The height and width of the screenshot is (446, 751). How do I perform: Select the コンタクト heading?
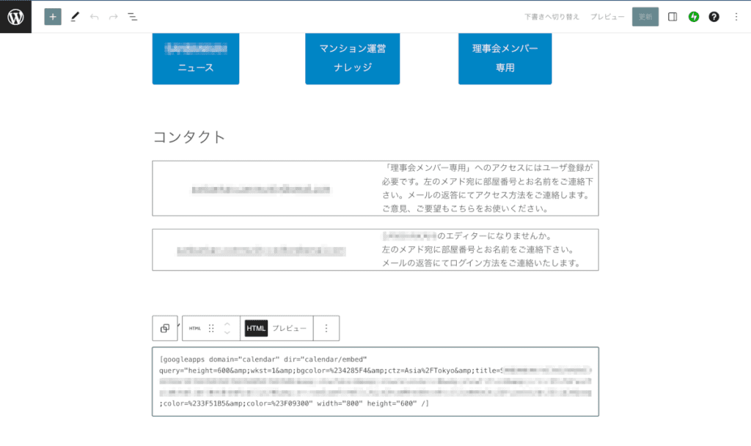click(x=189, y=137)
